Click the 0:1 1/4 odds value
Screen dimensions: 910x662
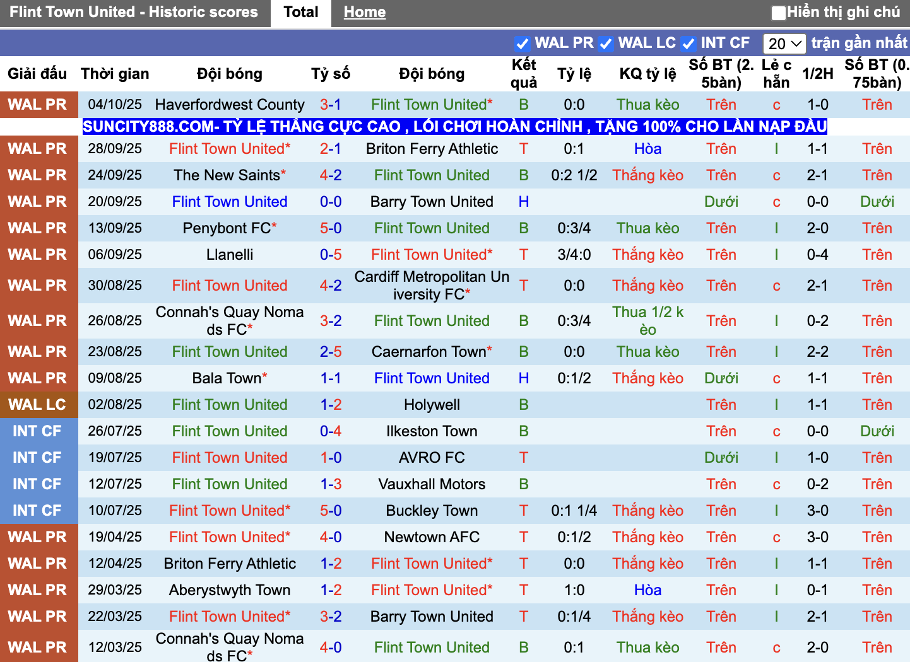pos(574,511)
